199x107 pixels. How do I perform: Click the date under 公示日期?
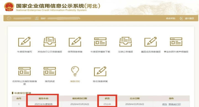135,104
